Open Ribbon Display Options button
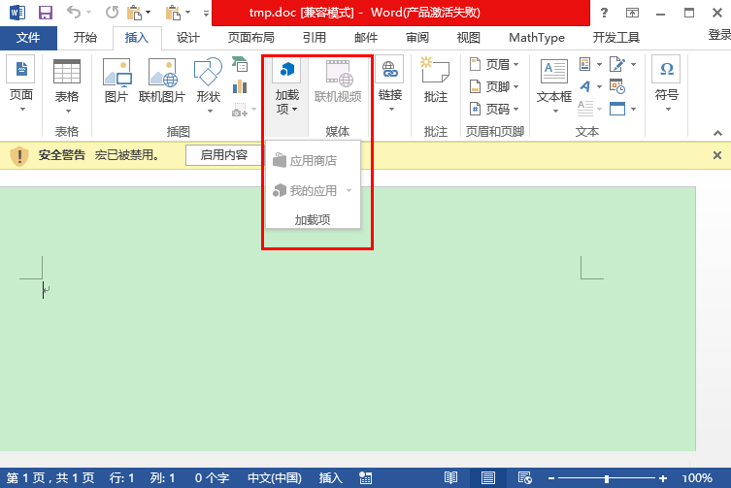 click(x=632, y=13)
